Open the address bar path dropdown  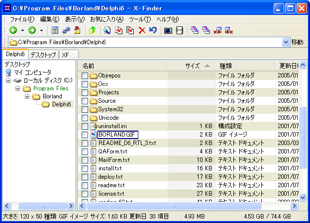point(286,42)
